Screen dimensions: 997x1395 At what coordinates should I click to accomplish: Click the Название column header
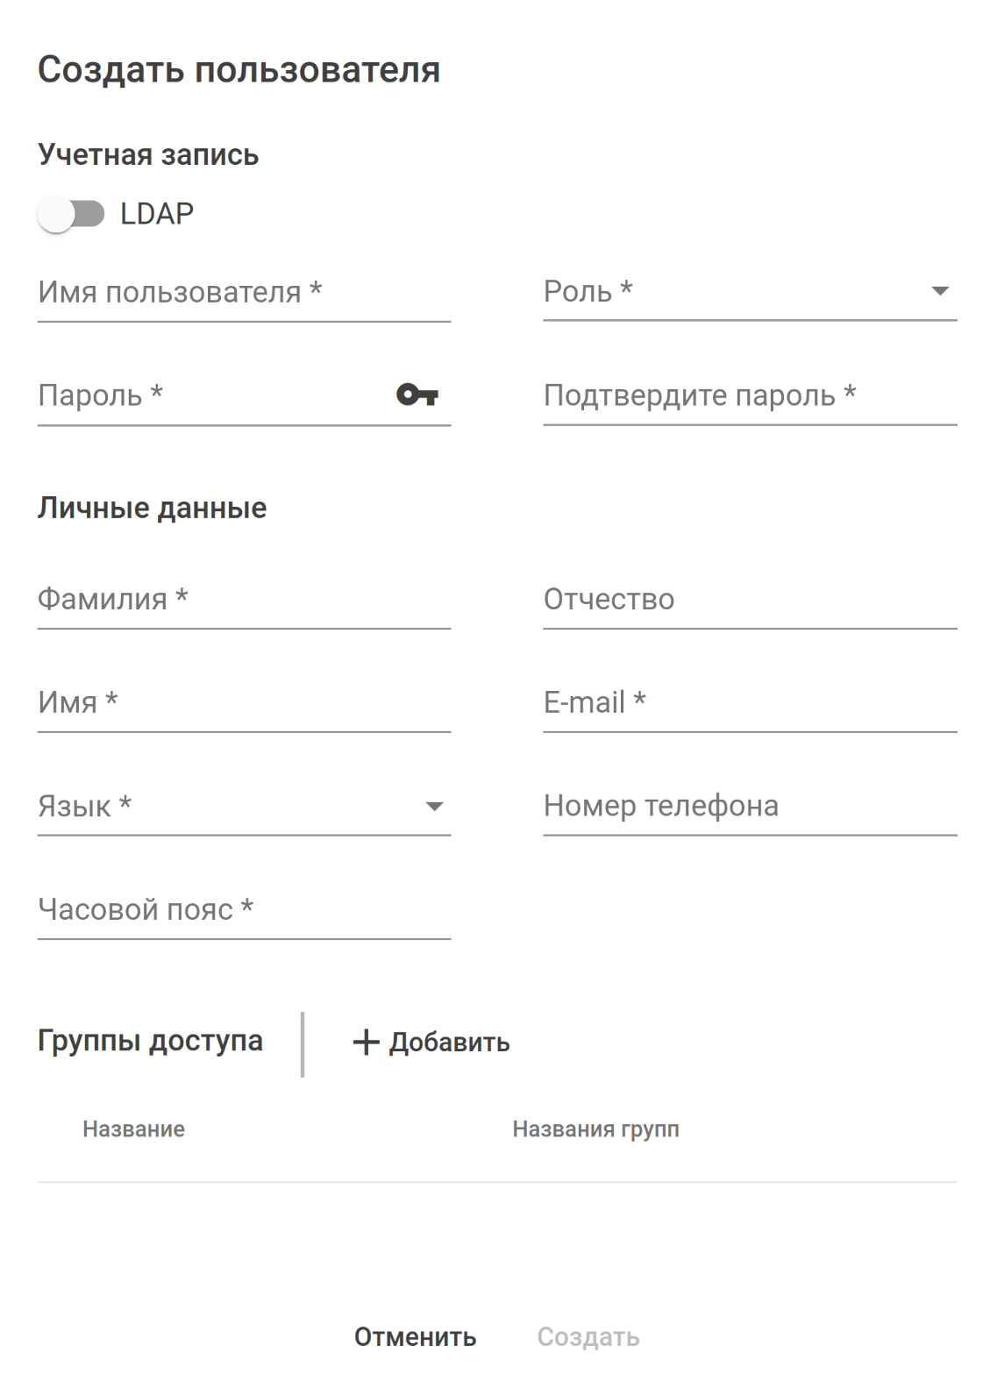[133, 1129]
